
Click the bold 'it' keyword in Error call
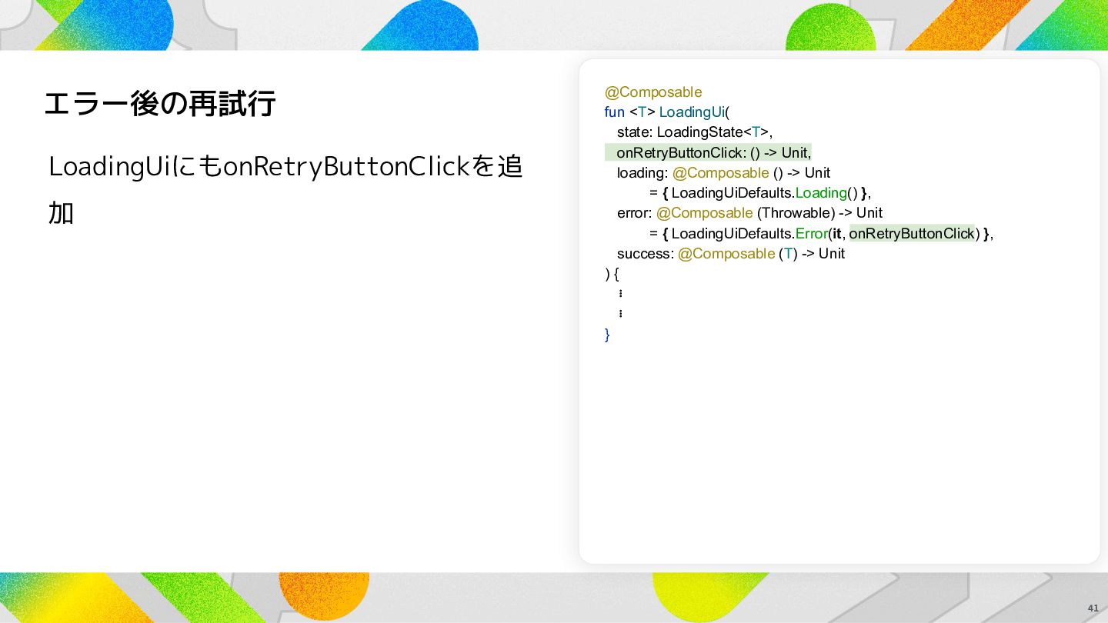837,233
